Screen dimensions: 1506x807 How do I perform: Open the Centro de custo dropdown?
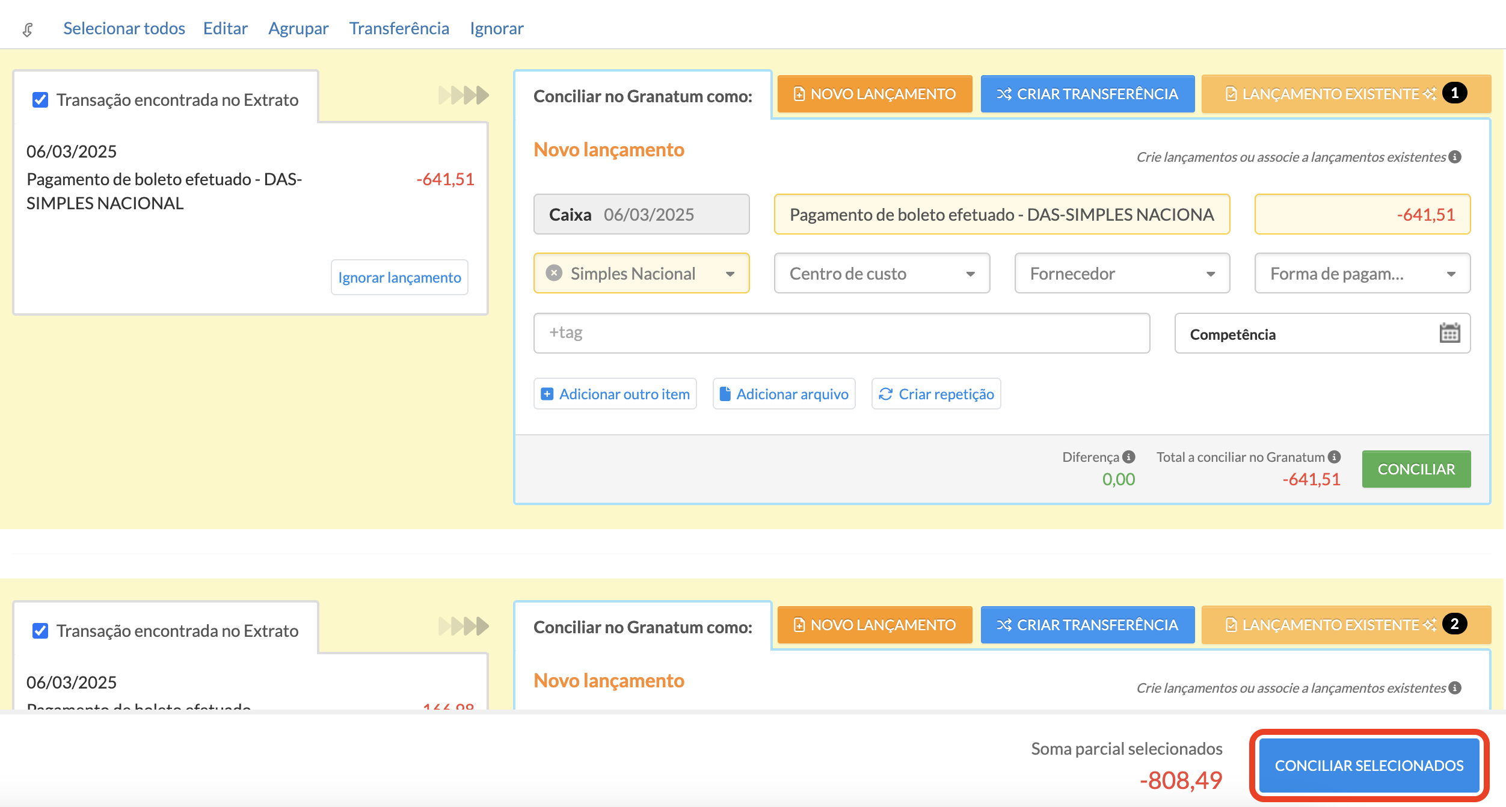(x=882, y=274)
